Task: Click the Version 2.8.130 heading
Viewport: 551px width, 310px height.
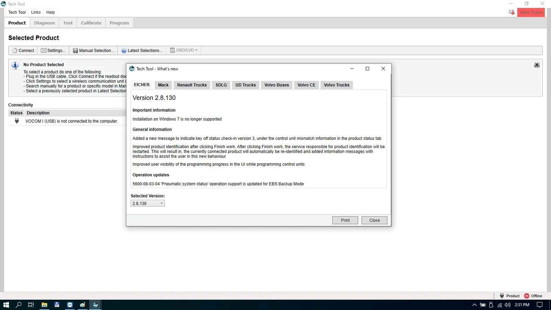Action: click(154, 98)
